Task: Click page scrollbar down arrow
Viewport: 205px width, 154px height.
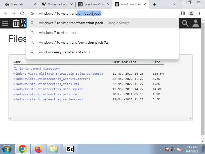Action: 203,141
